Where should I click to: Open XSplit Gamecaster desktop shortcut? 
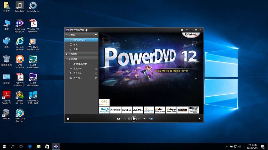[33, 80]
